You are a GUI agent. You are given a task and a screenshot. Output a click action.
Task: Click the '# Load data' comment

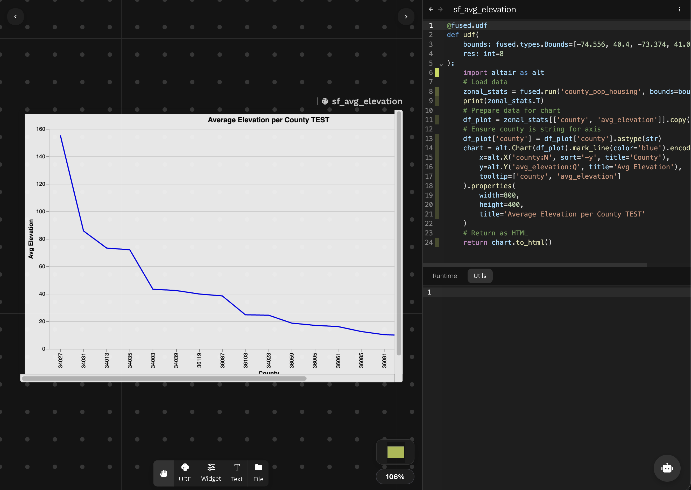pos(485,82)
